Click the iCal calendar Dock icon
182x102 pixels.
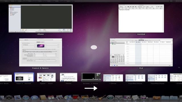[51, 97]
